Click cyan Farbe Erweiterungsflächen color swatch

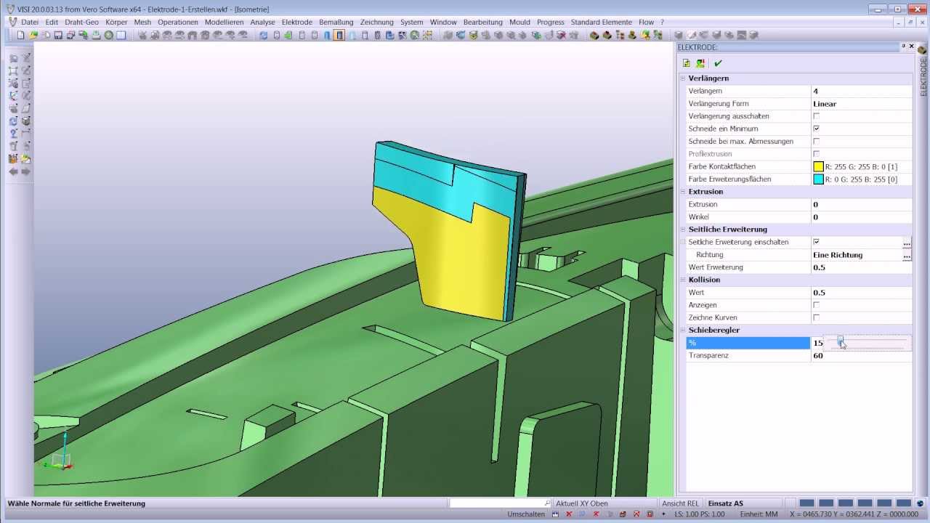tap(818, 179)
